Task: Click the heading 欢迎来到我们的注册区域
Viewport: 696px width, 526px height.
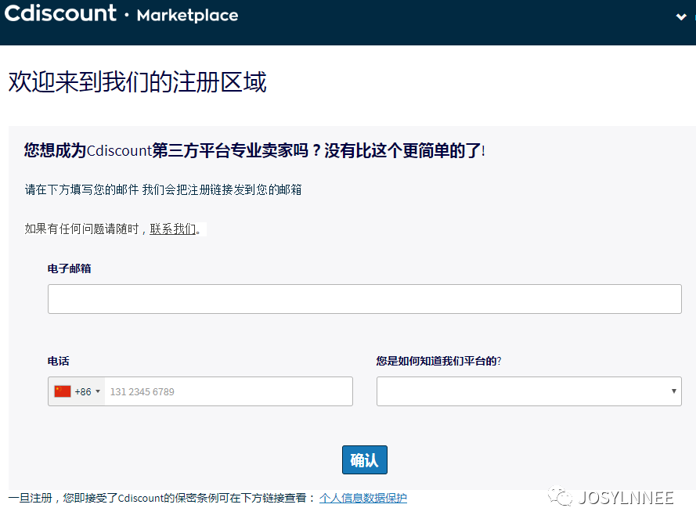Action: point(138,81)
